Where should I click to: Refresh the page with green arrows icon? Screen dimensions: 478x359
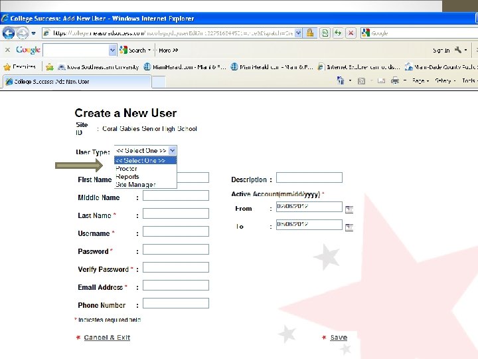tap(338, 33)
